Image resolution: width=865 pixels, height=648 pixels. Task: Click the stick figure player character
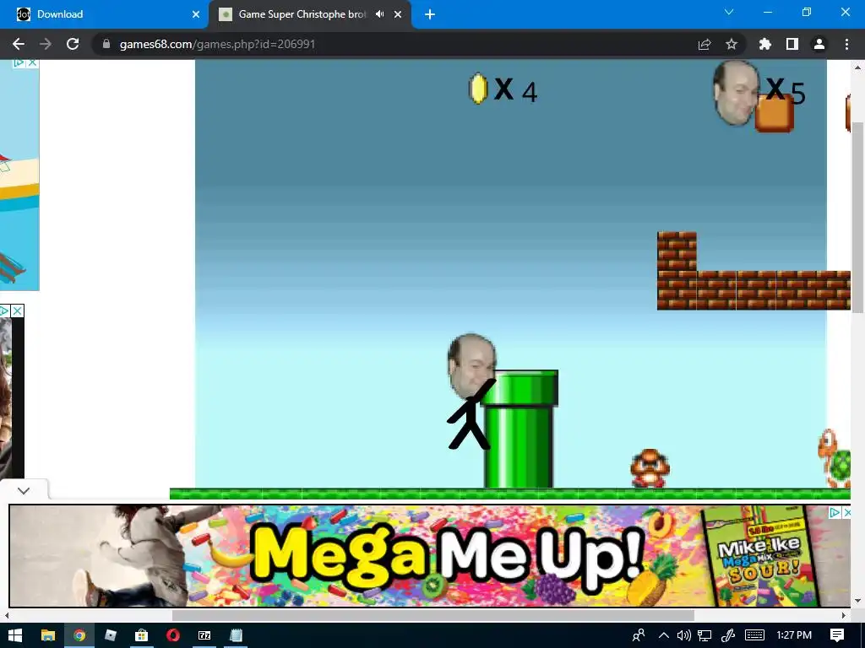pos(471,391)
